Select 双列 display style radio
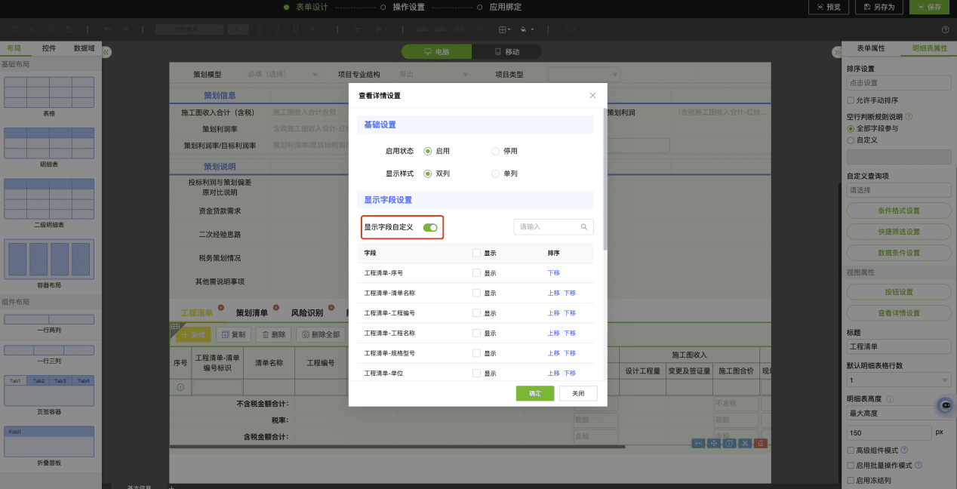 427,174
